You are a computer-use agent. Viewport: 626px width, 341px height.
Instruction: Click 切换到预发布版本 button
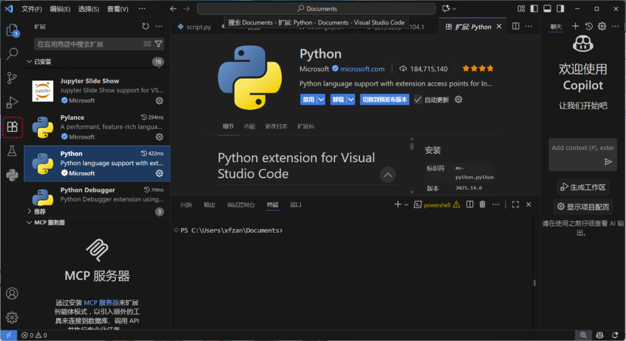pos(384,100)
